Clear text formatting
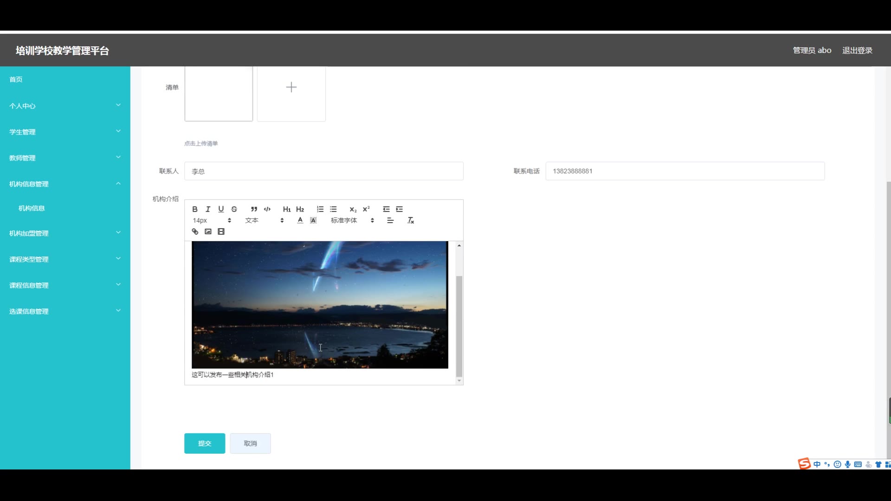891x501 pixels. coord(411,220)
